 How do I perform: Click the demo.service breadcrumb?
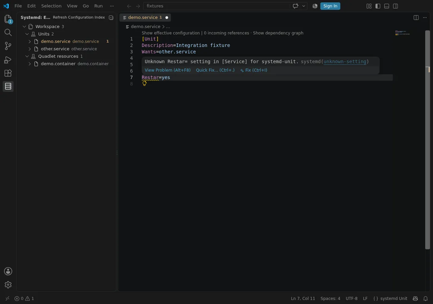tap(145, 26)
